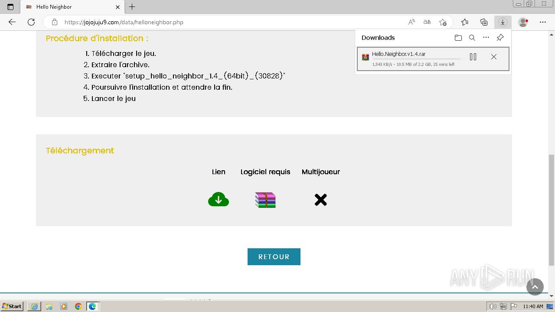Click the 'Lancer le jeu' step
This screenshot has height=312, width=555.
click(x=114, y=98)
